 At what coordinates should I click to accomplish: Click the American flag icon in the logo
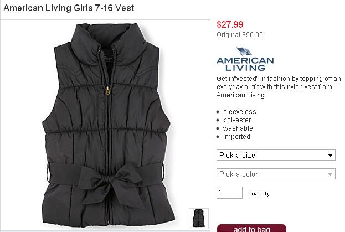244,51
